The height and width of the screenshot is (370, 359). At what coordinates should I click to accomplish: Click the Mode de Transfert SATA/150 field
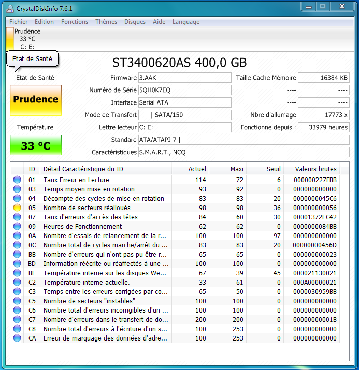[185, 115]
